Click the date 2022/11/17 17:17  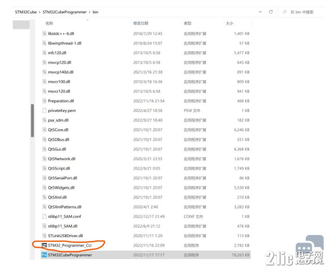tap(149, 255)
